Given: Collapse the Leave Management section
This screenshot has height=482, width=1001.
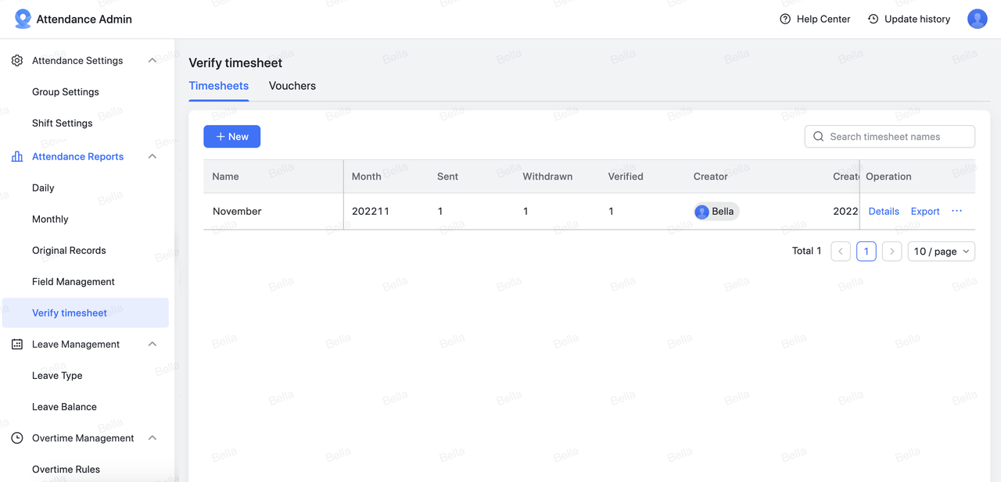Looking at the screenshot, I should (152, 344).
